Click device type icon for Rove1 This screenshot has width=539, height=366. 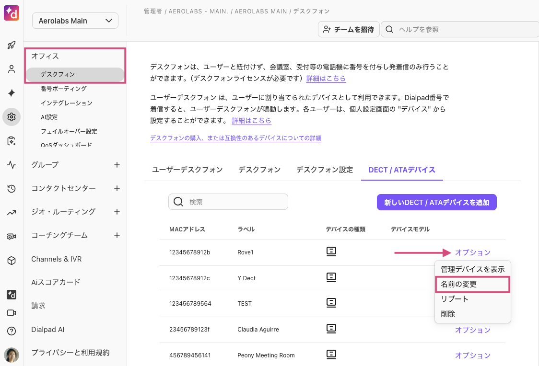[x=331, y=252]
